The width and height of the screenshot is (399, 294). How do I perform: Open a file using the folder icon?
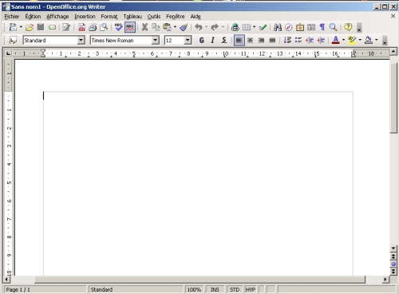30,27
